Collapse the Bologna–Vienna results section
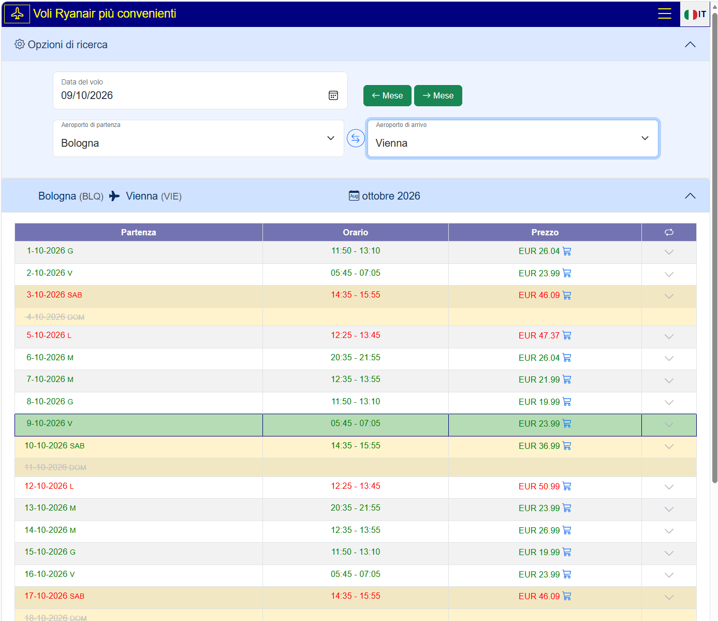 point(690,196)
